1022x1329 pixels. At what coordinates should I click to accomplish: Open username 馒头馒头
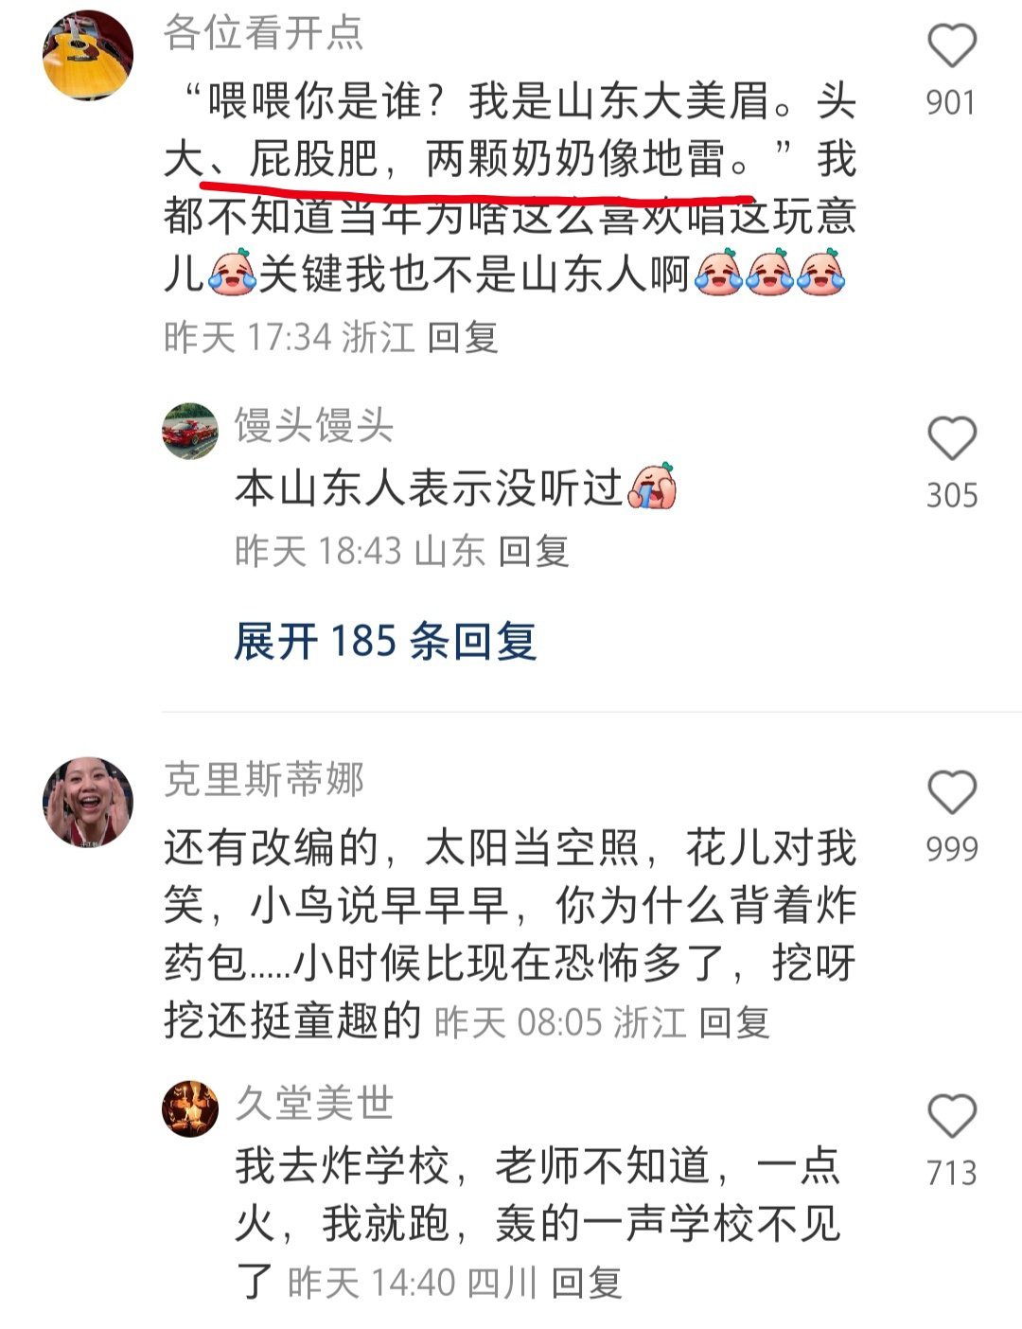(x=314, y=426)
